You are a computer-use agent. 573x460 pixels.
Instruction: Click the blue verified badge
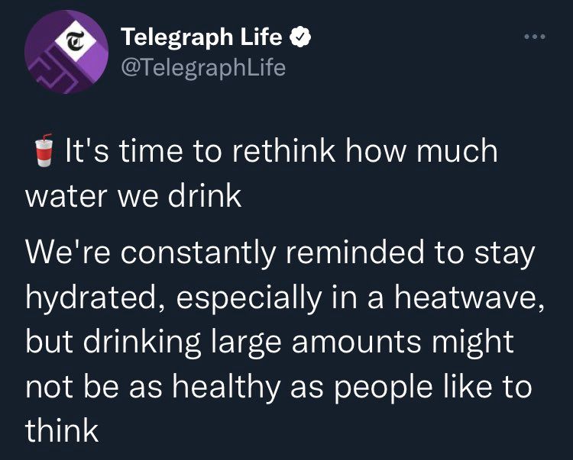pyautogui.click(x=303, y=36)
